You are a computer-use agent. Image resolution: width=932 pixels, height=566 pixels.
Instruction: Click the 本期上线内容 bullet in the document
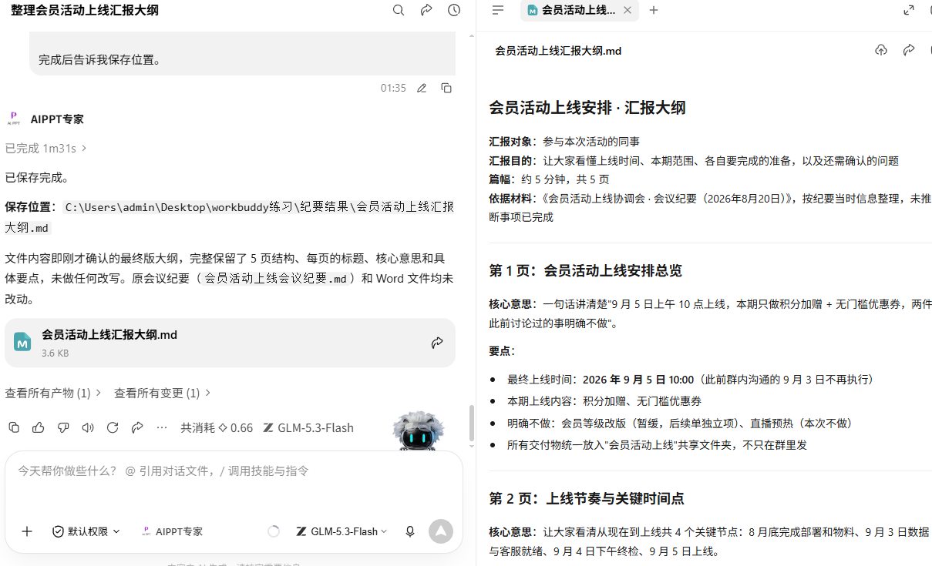604,401
